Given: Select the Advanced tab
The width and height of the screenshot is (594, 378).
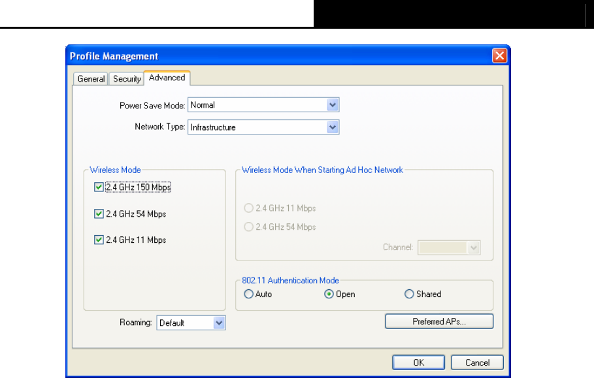Looking at the screenshot, I should [167, 78].
